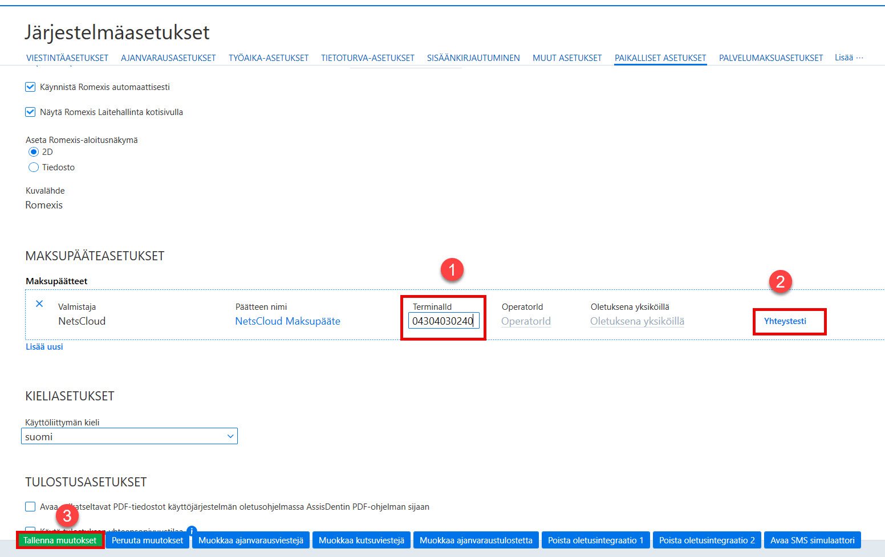The height and width of the screenshot is (557, 885).
Task: Enable opening PDF files in system default program
Action: [30, 507]
